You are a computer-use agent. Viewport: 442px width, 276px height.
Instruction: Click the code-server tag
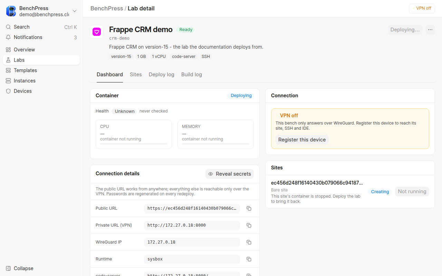(x=184, y=57)
